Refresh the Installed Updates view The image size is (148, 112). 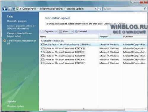click(100, 9)
